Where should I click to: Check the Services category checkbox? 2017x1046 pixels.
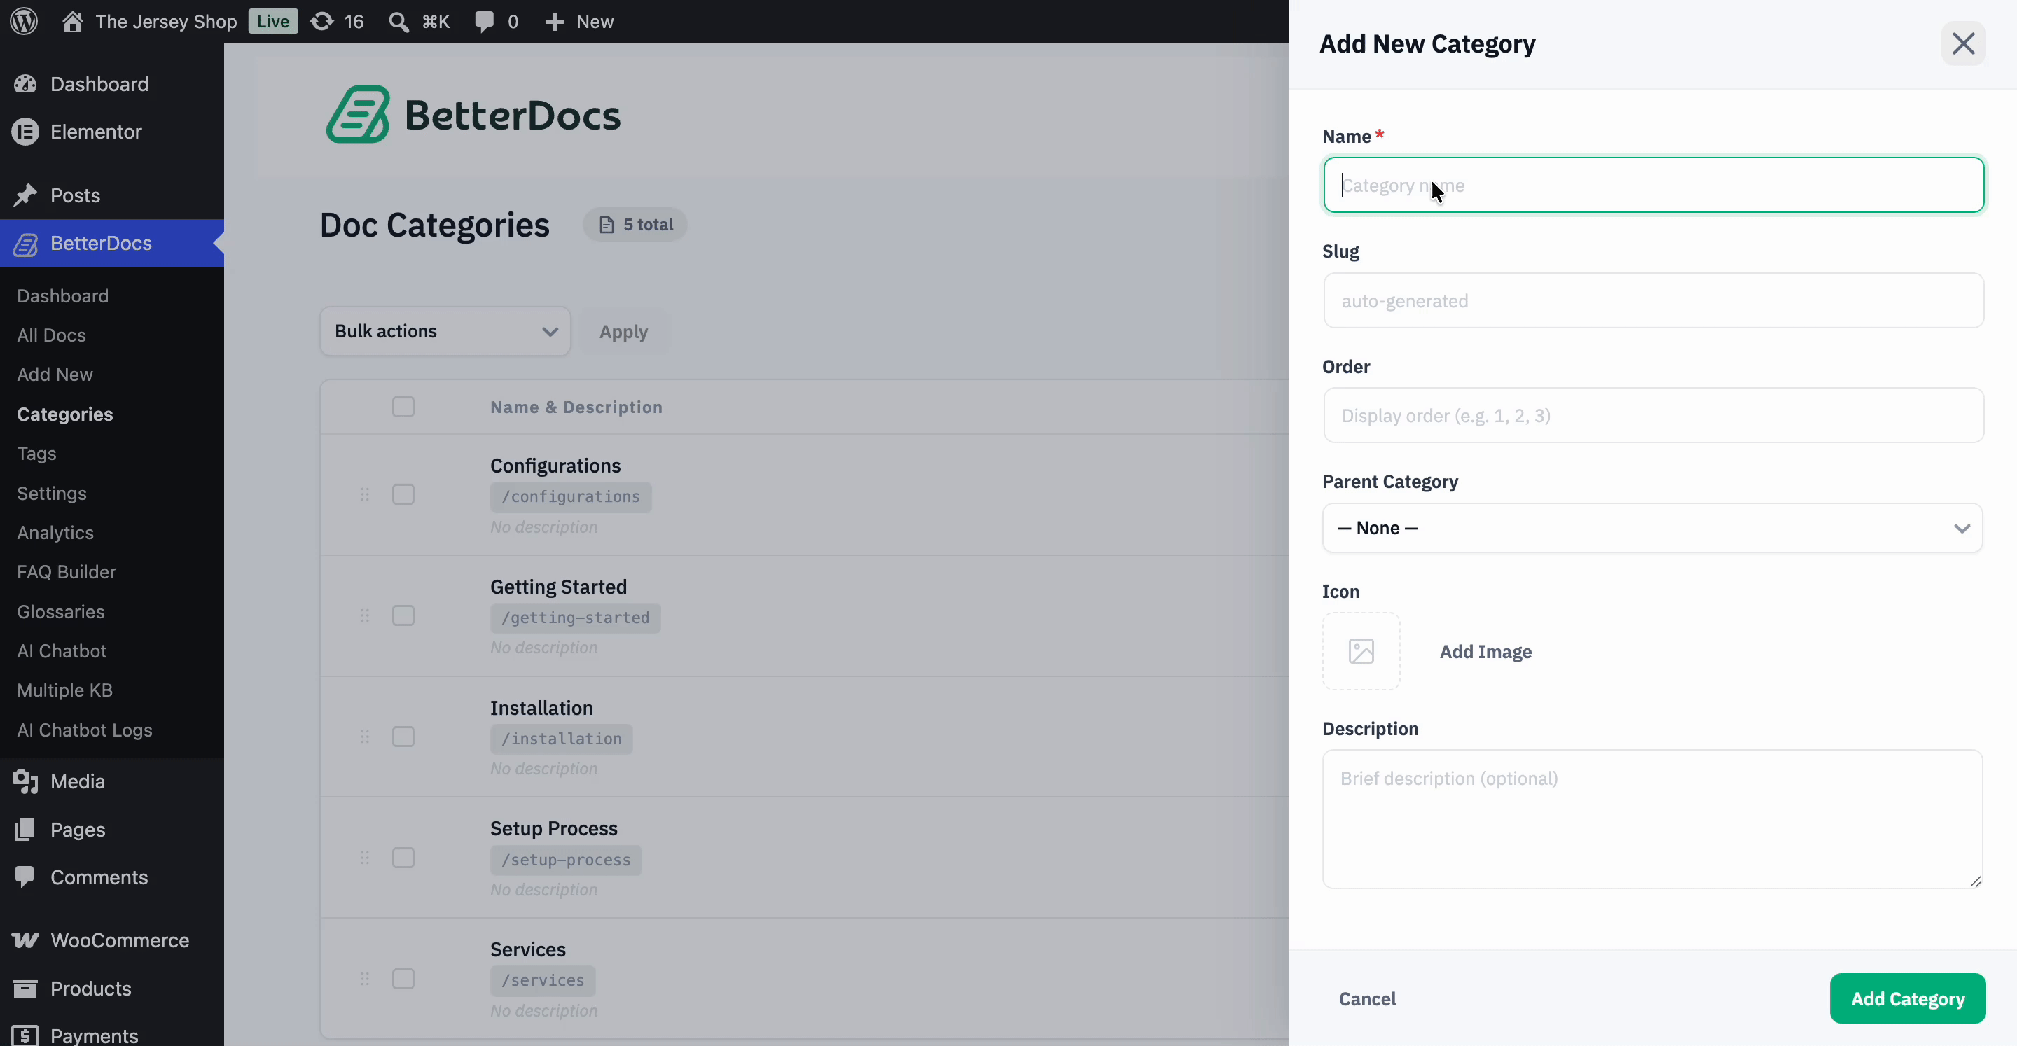click(x=403, y=979)
